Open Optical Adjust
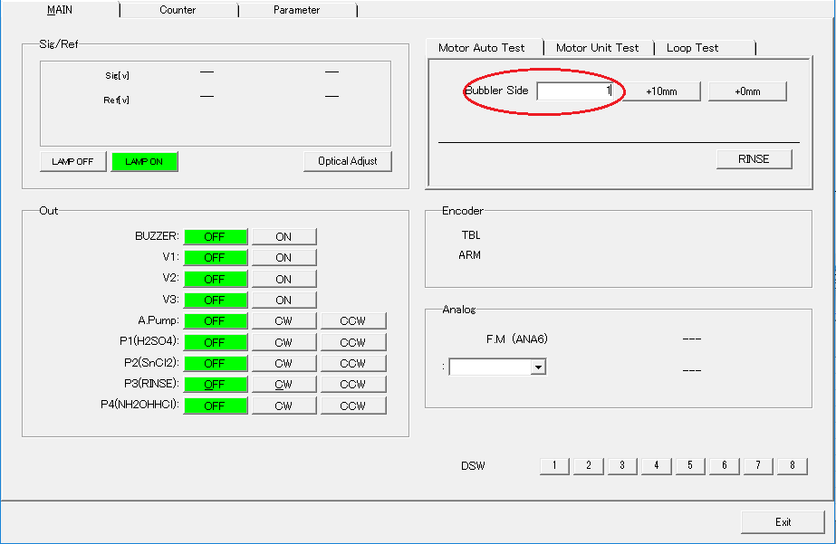Screen dimensions: 836x544 click(348, 161)
